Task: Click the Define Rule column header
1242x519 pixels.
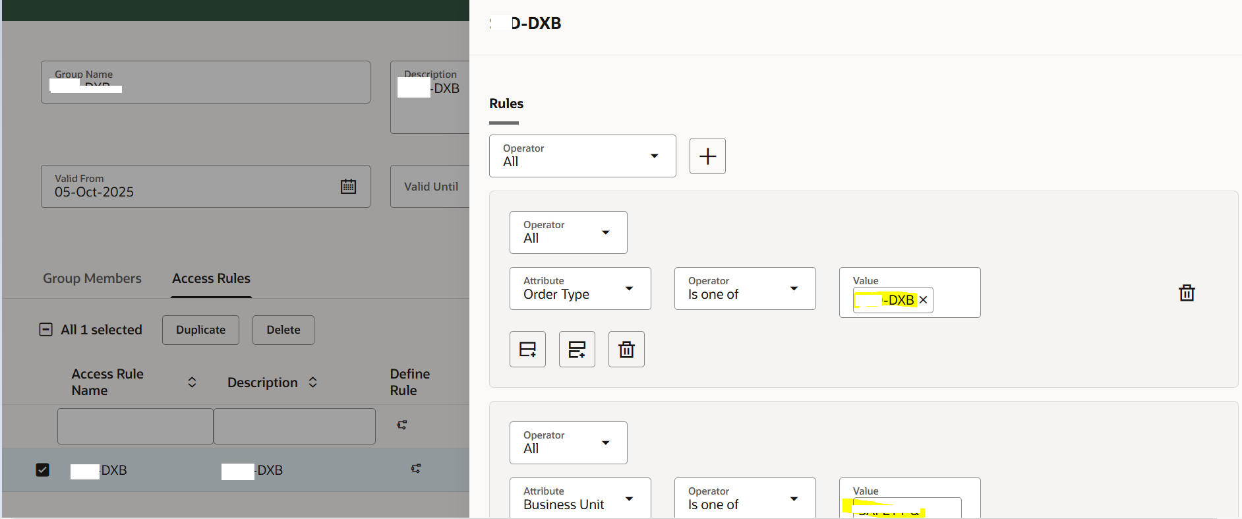Action: 410,382
